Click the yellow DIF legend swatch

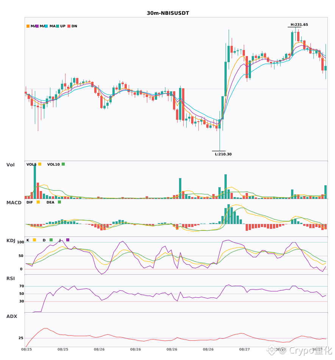[38, 202]
